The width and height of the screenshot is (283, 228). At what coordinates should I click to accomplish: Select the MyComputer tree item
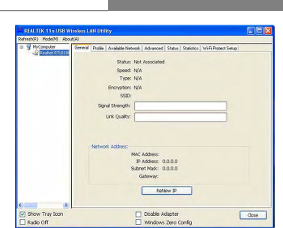click(x=44, y=47)
